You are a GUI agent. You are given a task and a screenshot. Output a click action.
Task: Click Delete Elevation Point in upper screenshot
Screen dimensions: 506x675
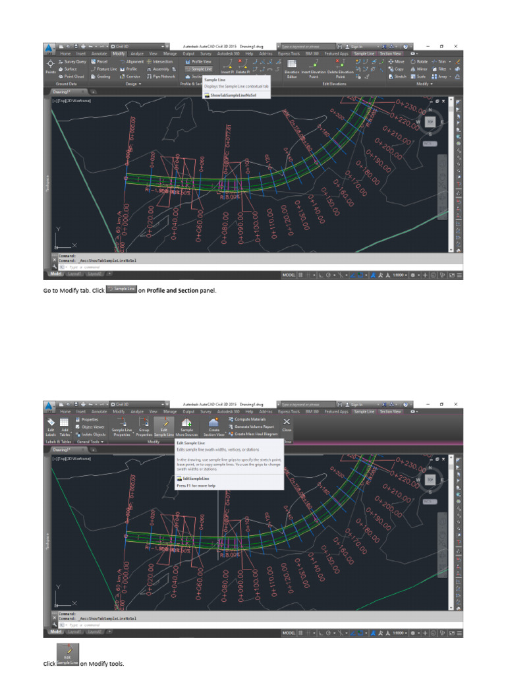pyautogui.click(x=340, y=69)
